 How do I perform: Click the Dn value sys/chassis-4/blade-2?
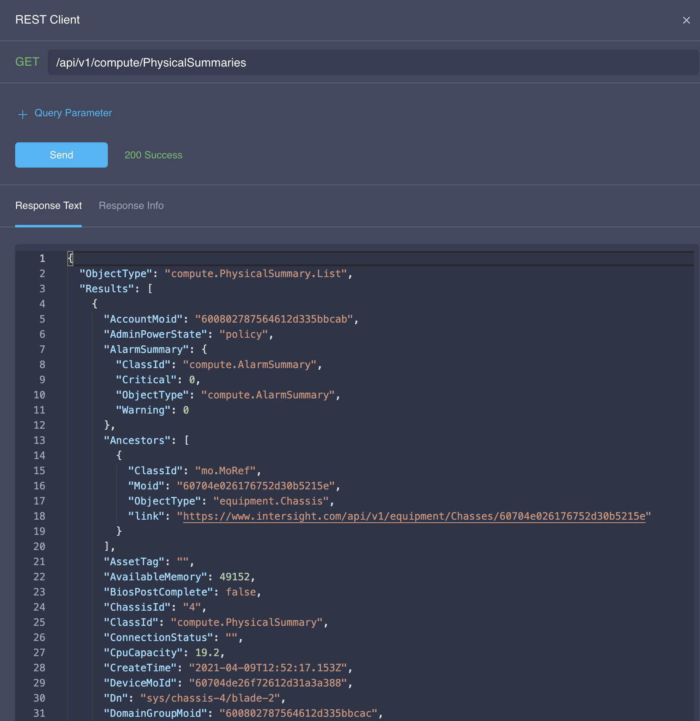click(x=210, y=698)
